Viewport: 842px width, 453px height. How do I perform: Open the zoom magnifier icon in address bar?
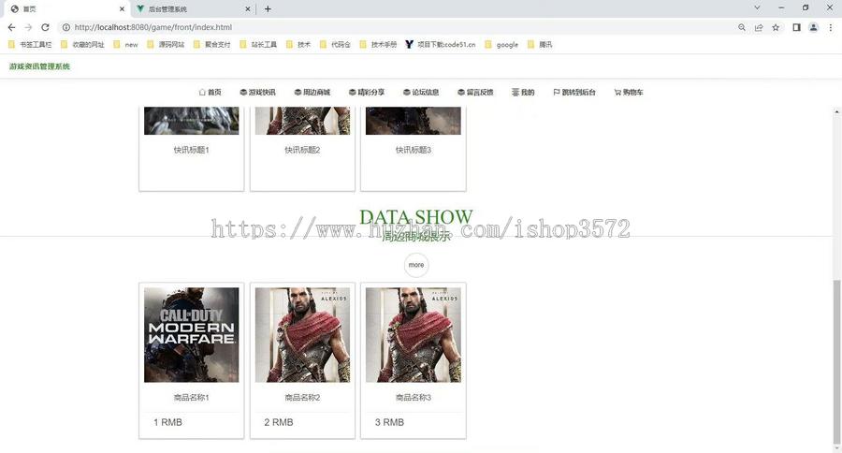click(742, 27)
